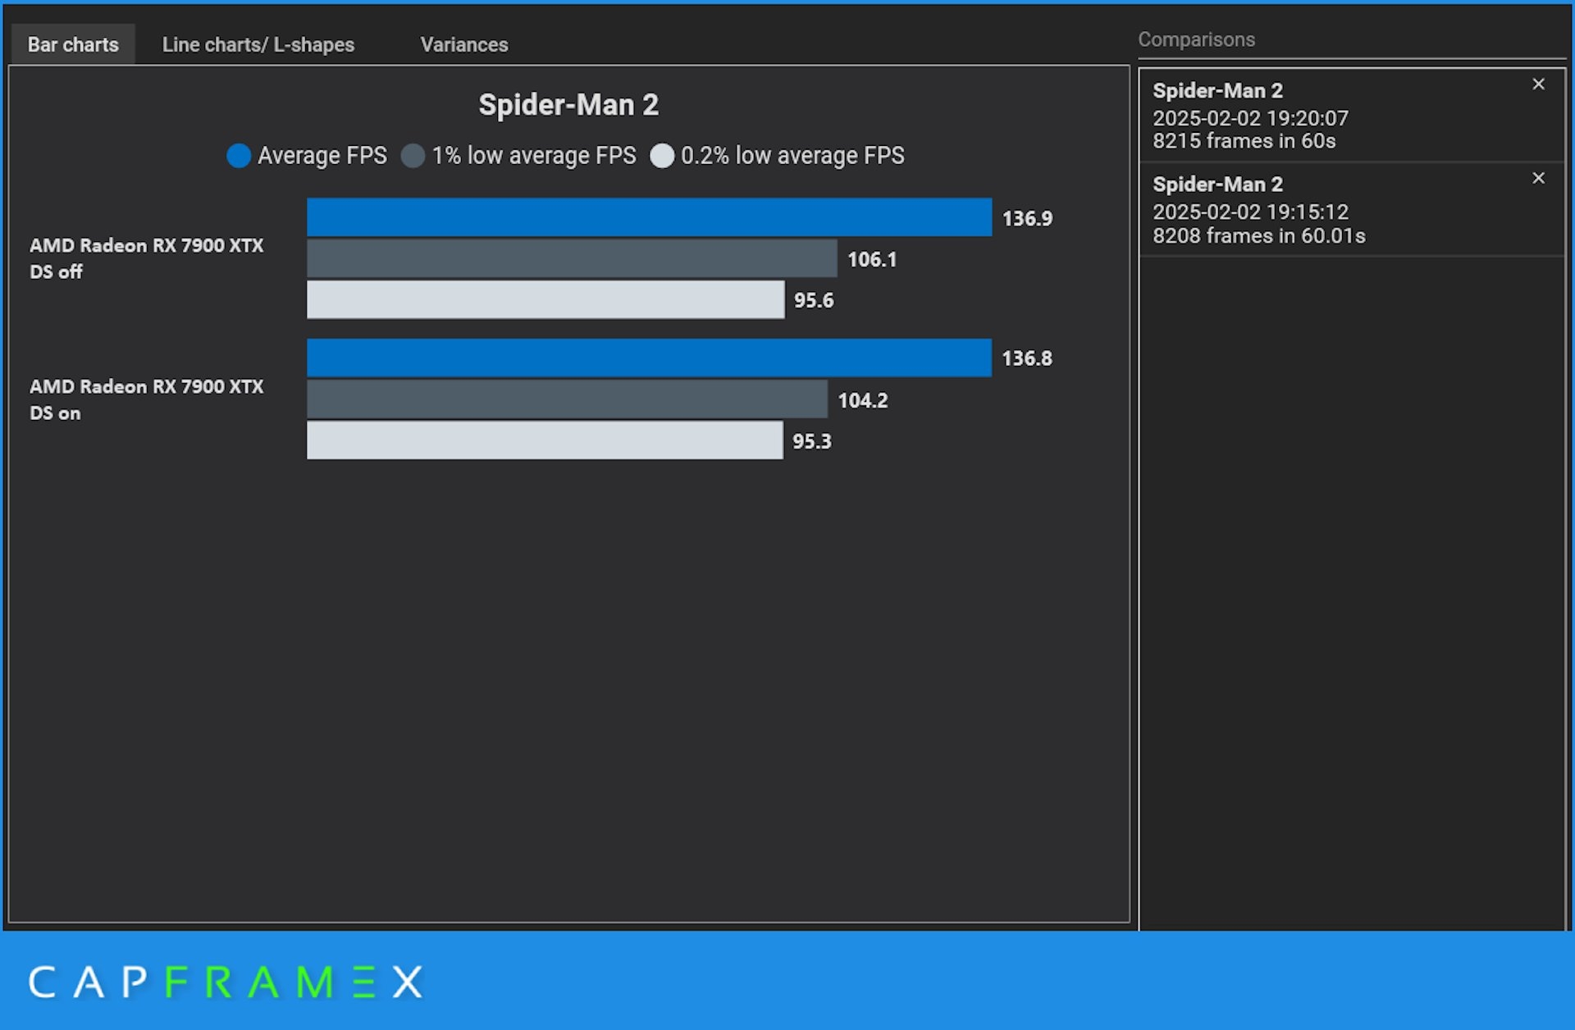Click the 106.1 1% low bar
Image resolution: width=1575 pixels, height=1030 pixels.
572,258
